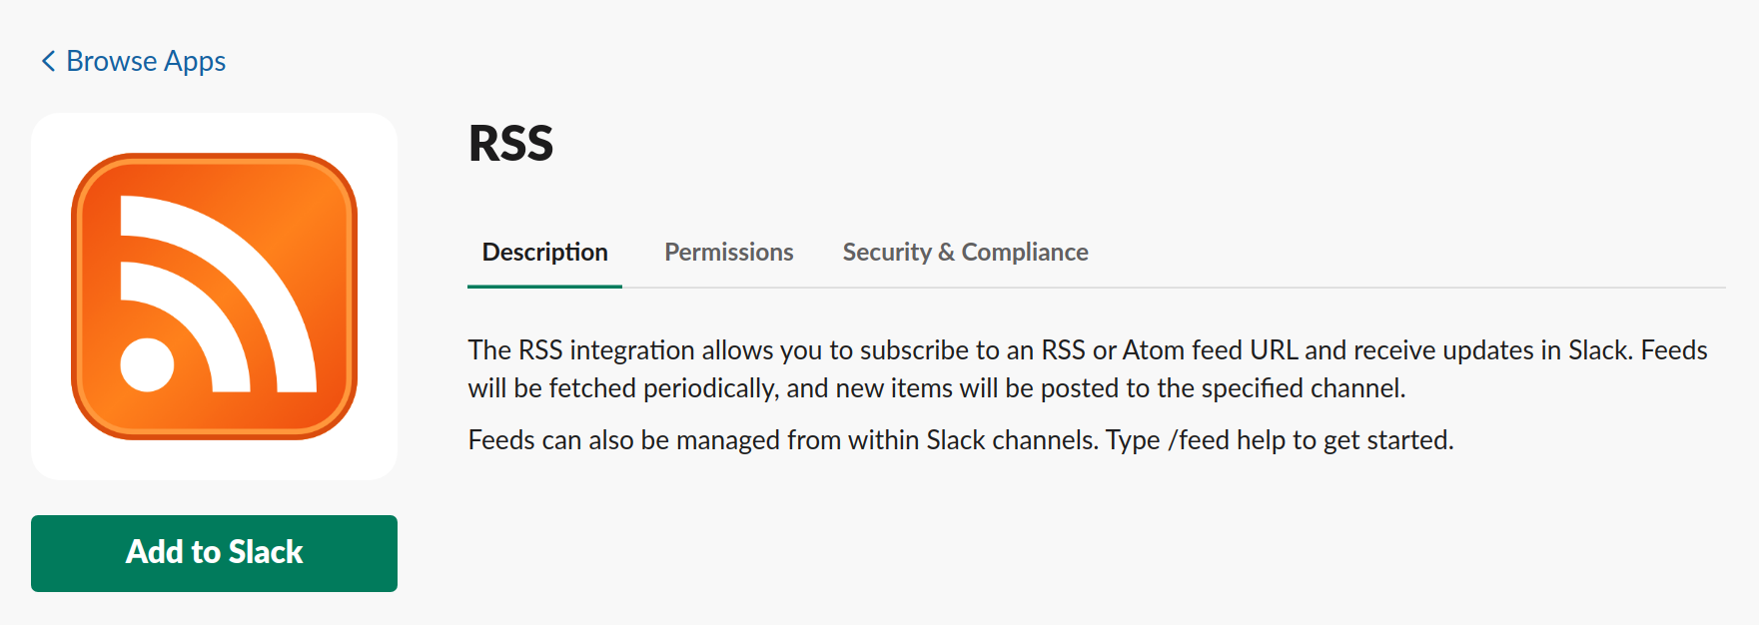Click the RSS app title heading
Screen dimensions: 1759x625
pyautogui.click(x=510, y=144)
